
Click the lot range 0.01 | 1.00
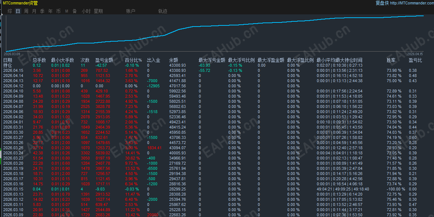tap(60, 117)
